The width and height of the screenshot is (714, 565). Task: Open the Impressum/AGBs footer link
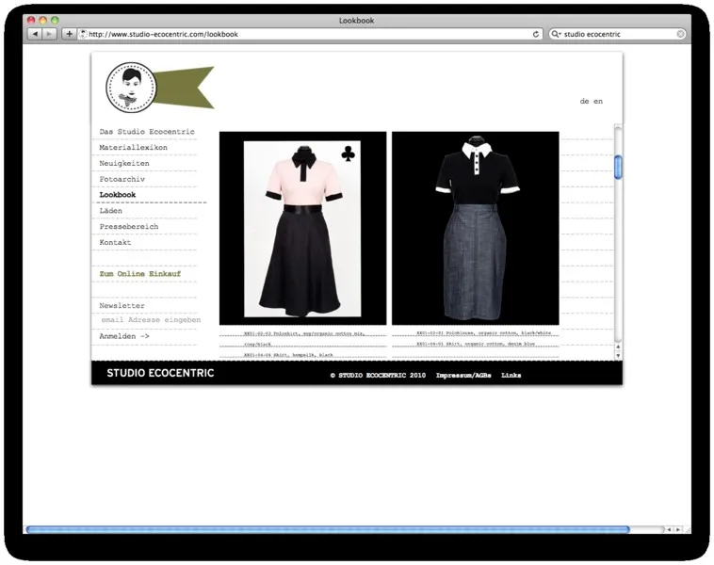tap(463, 375)
